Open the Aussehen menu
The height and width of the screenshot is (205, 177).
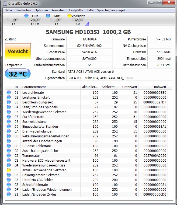point(58,10)
